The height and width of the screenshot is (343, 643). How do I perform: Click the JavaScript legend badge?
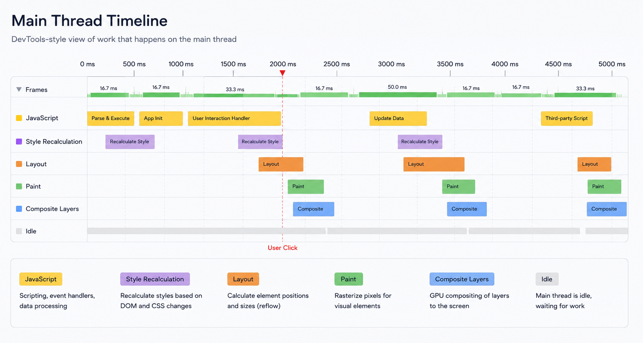[41, 279]
